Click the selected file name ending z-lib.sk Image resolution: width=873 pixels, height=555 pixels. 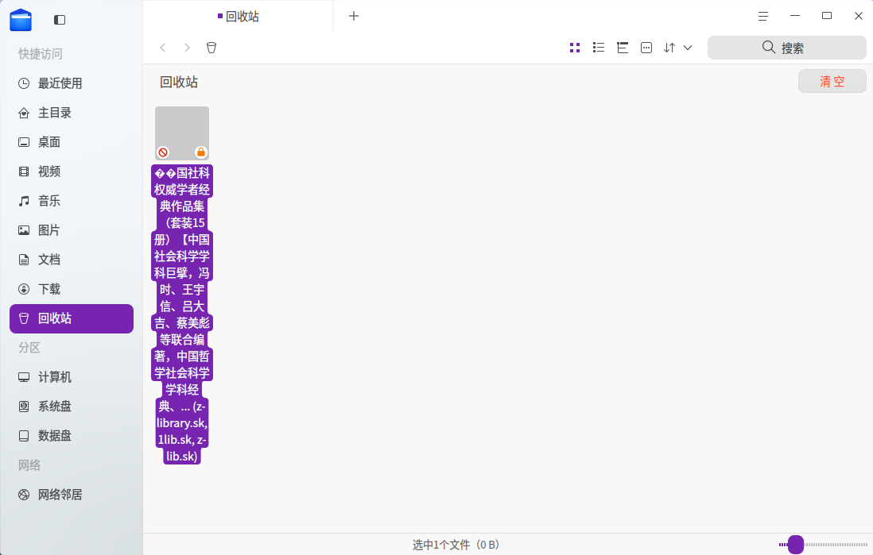pyautogui.click(x=182, y=314)
